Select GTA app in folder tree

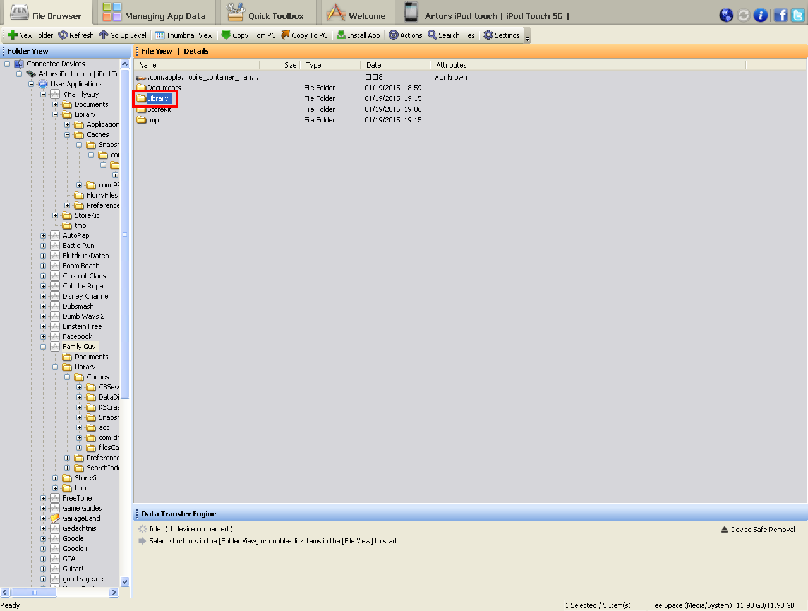[x=69, y=559]
